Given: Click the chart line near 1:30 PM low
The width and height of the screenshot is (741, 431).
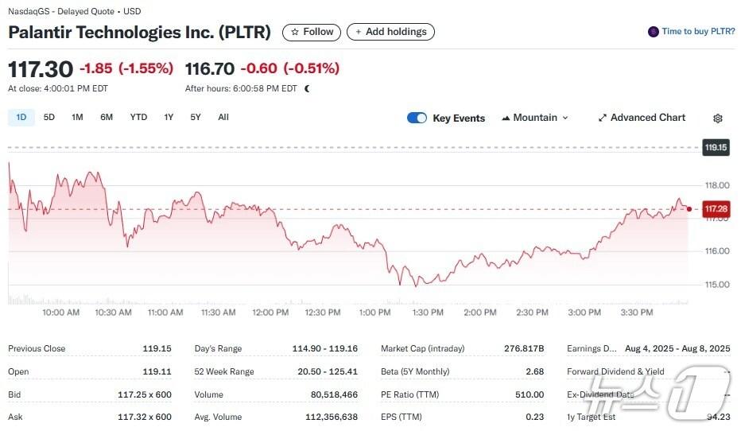Looking at the screenshot, I should click(x=420, y=282).
